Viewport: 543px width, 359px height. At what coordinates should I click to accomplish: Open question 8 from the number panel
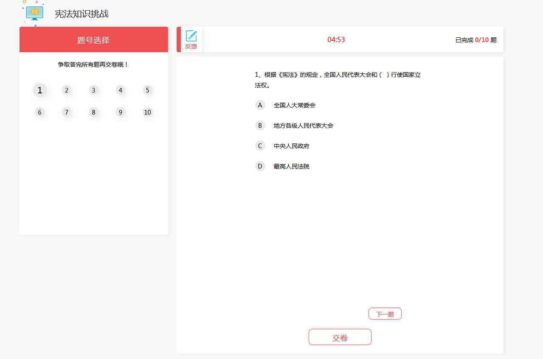pos(93,112)
